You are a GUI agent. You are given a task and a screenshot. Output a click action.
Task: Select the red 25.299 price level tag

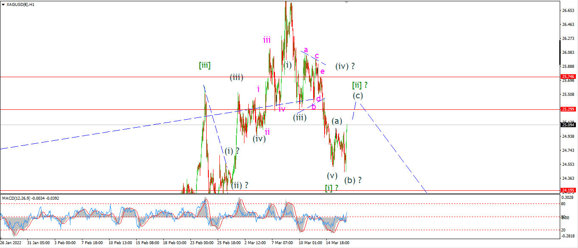pos(568,109)
